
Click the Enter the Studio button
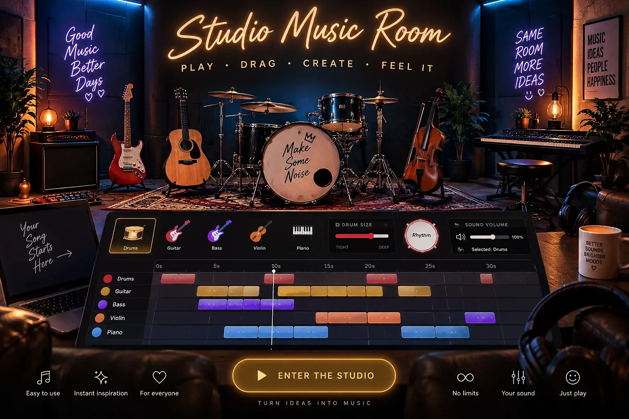pos(314,376)
